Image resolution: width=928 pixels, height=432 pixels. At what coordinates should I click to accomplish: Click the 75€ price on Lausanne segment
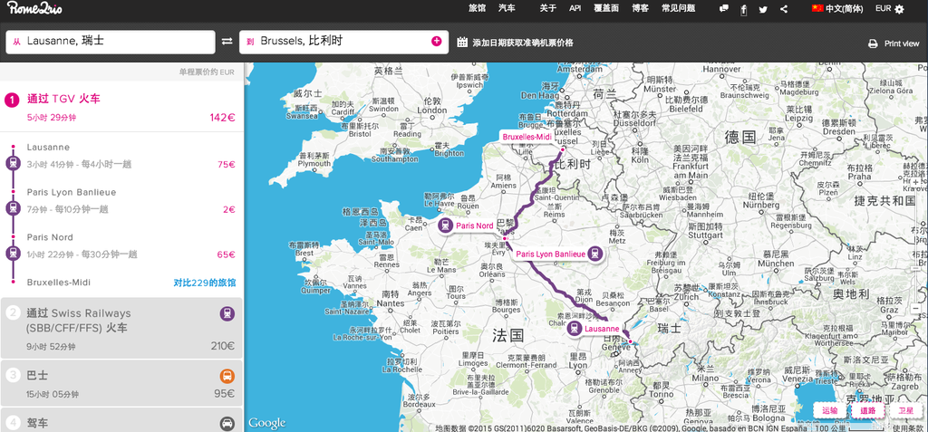click(226, 165)
